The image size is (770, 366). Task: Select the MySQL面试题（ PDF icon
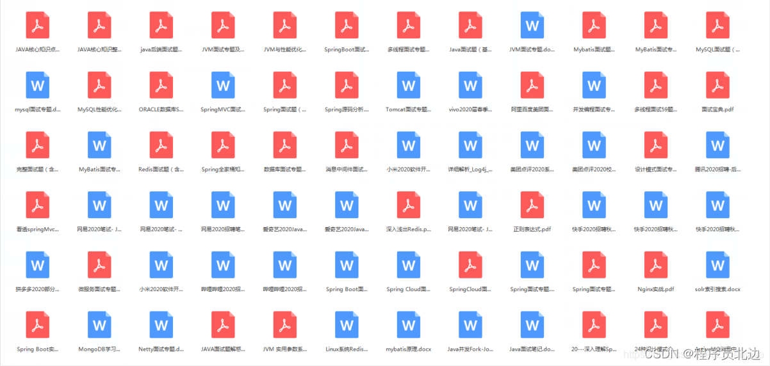pos(718,26)
